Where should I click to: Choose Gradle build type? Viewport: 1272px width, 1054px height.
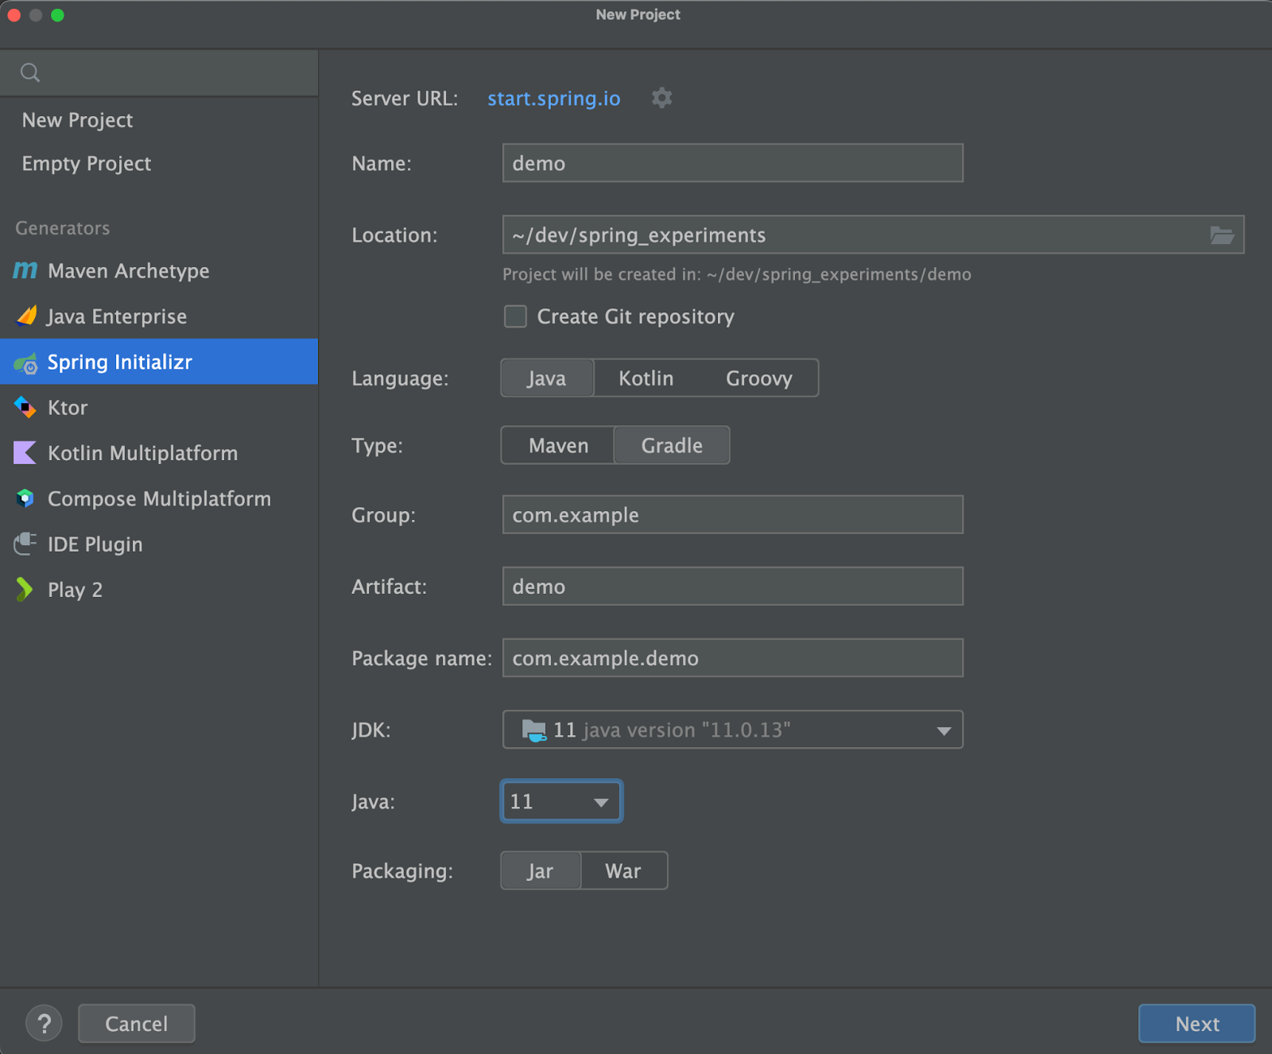672,445
